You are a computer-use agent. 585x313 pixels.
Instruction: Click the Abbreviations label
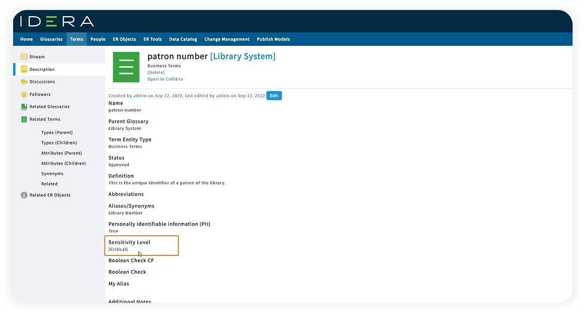(x=126, y=194)
